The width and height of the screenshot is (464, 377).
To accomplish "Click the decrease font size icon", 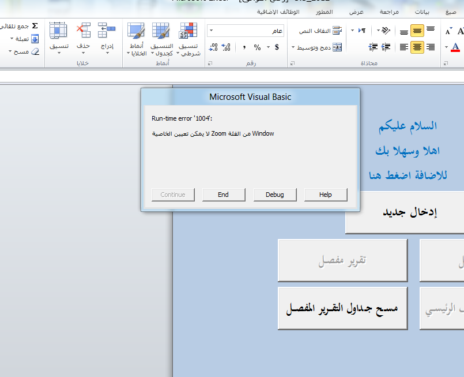I will (x=448, y=31).
